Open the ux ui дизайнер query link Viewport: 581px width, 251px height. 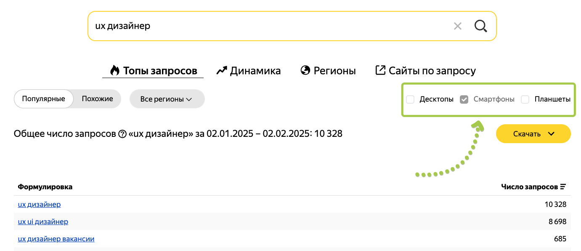click(x=43, y=222)
